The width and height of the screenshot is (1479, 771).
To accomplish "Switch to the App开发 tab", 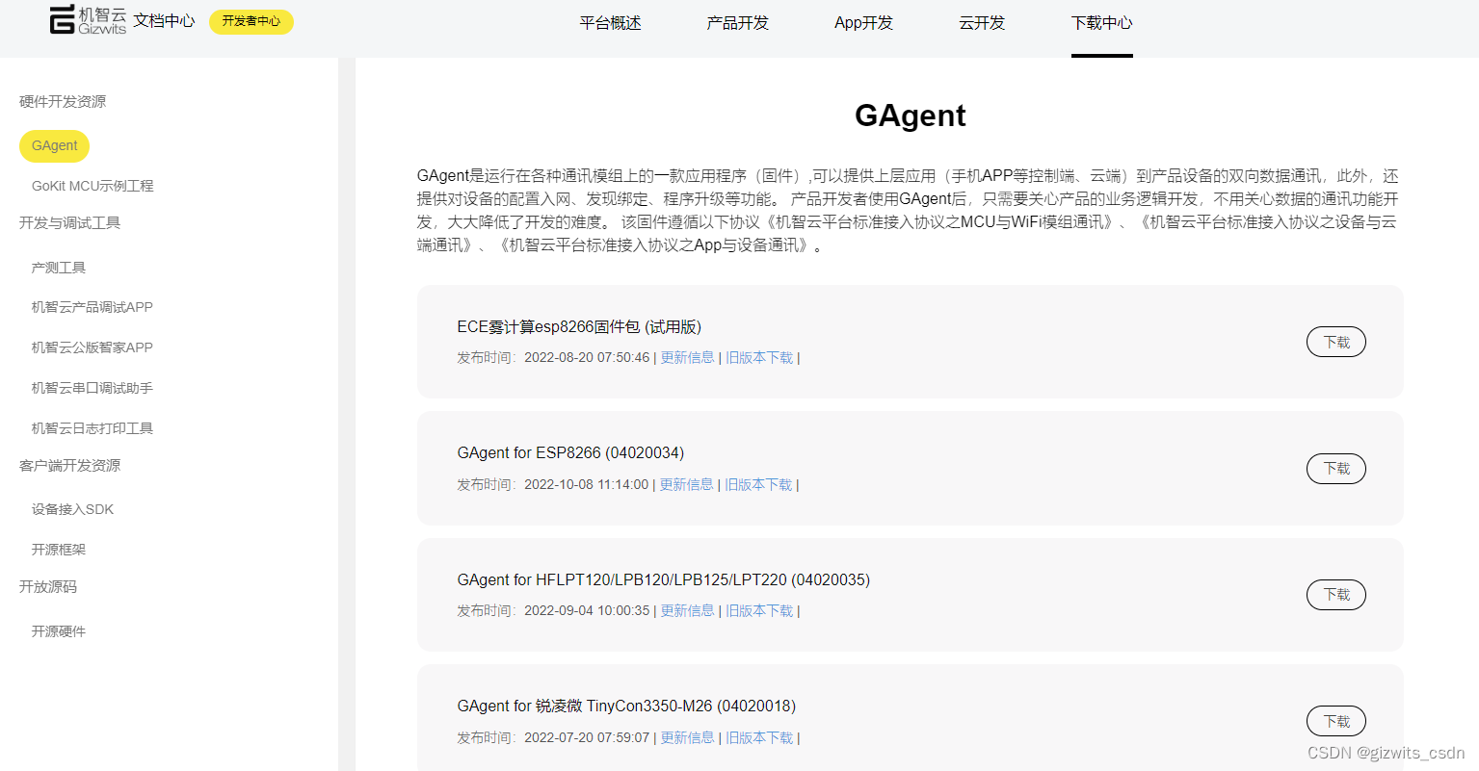I will [863, 23].
